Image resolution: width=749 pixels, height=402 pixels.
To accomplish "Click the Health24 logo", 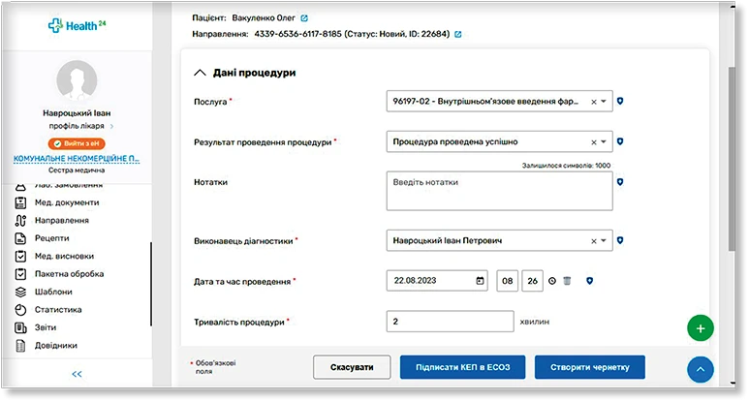I will point(77,25).
